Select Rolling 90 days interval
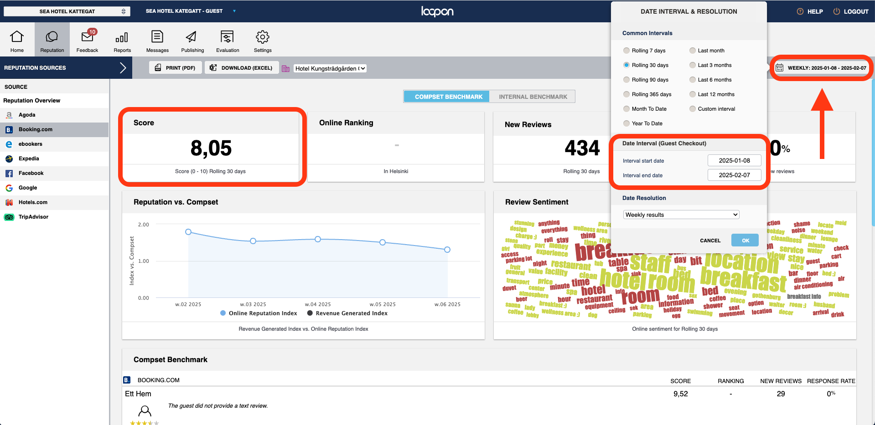 [x=626, y=80]
